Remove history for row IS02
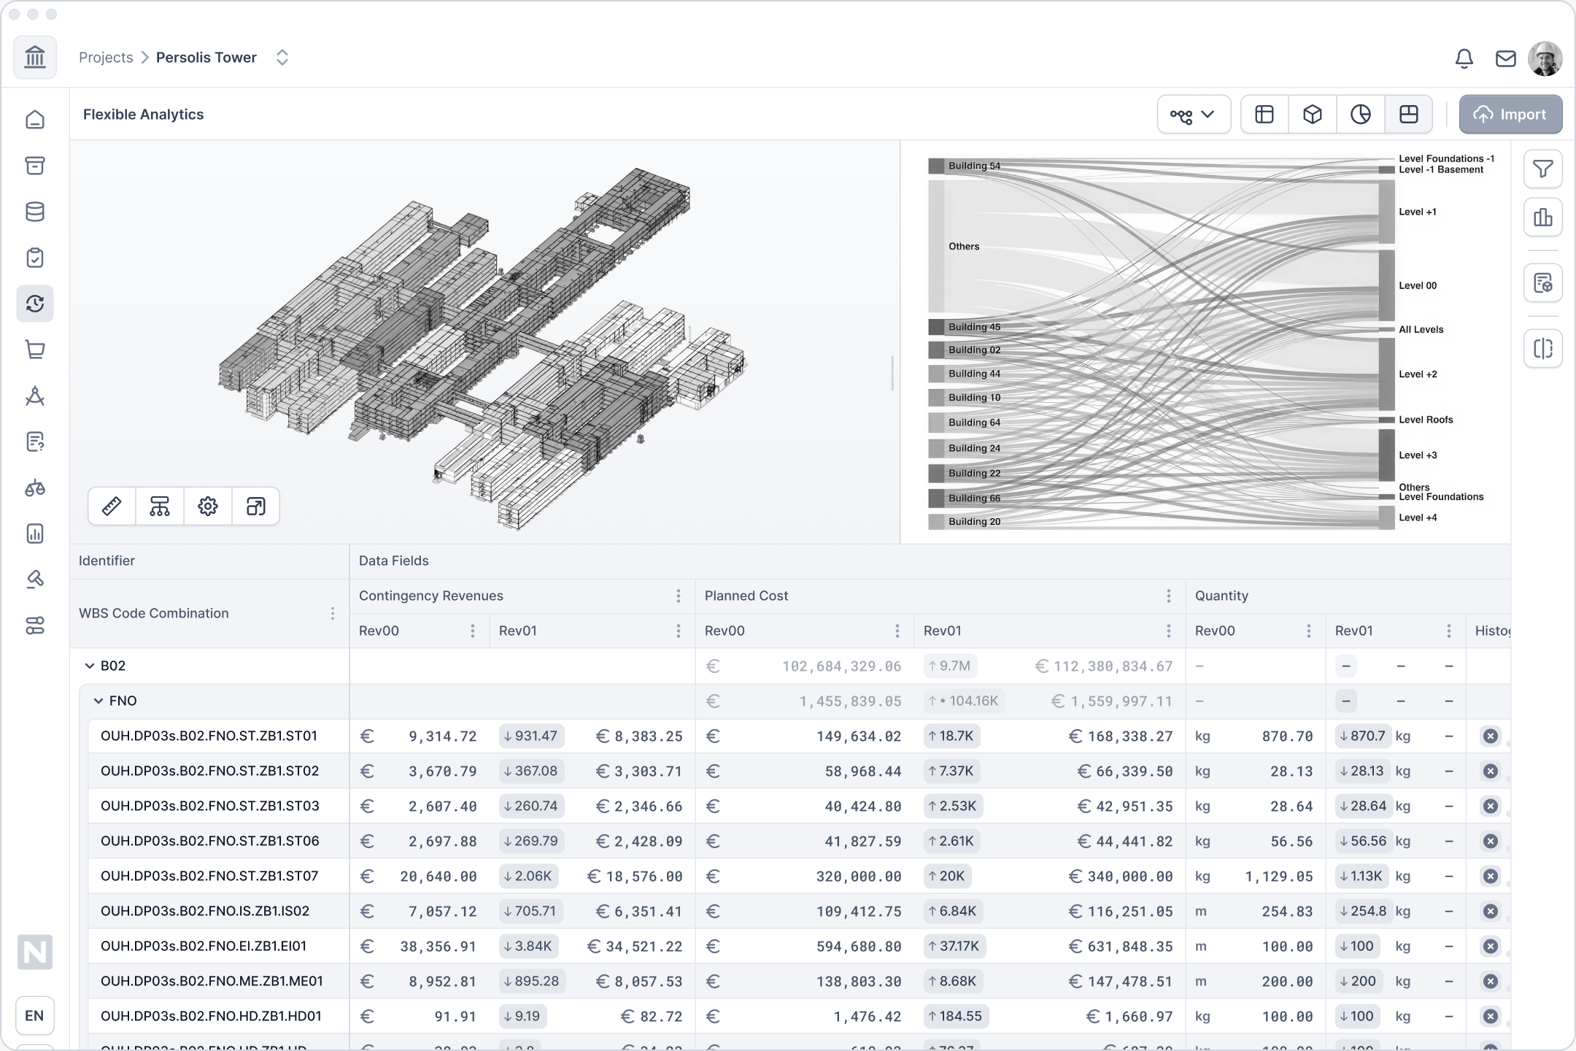 click(x=1491, y=911)
